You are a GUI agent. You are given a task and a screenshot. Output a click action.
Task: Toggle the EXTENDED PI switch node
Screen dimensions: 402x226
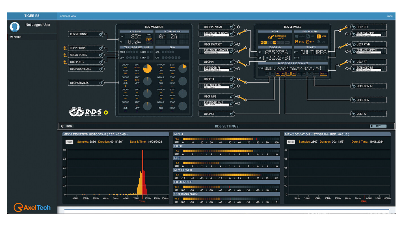238,69
